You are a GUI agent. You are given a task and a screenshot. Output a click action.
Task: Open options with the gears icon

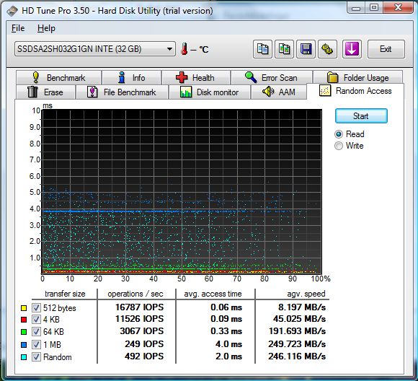[x=327, y=49]
